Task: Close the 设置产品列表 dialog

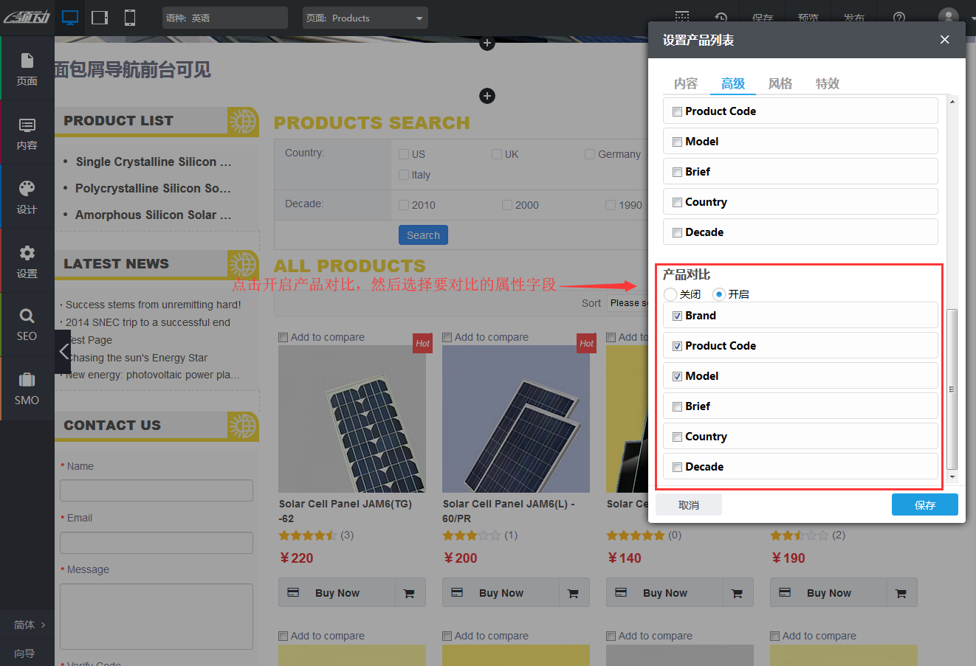Action: pos(944,40)
